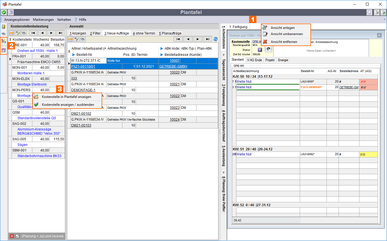
Task: Open link DM21-00103
Action: [81, 125]
